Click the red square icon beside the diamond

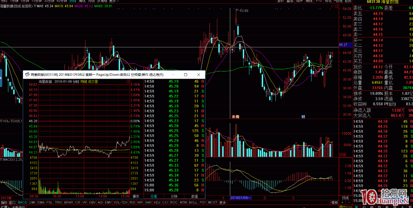tap(337, 6)
